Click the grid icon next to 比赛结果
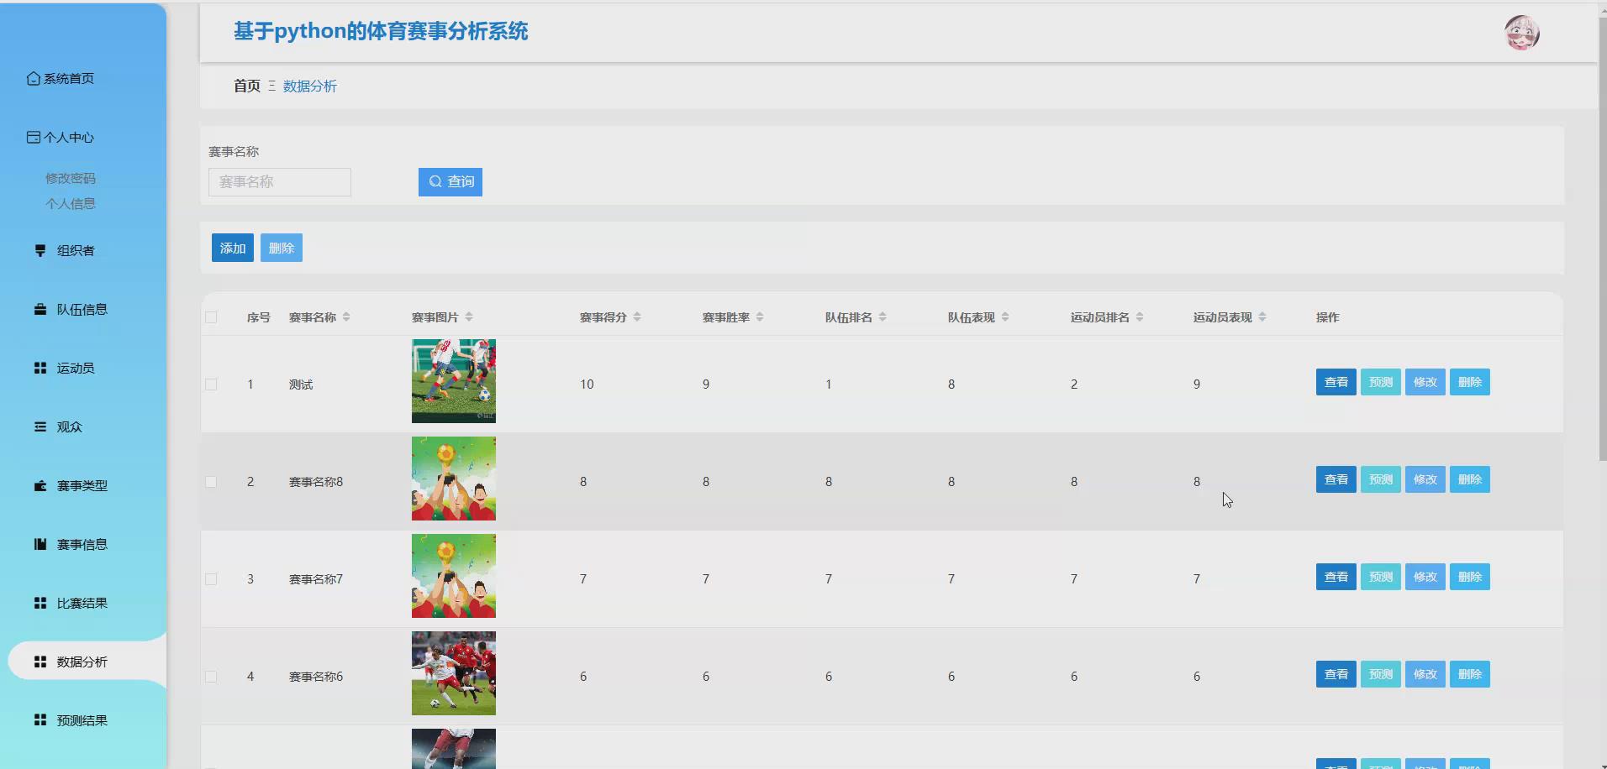1607x769 pixels. (x=40, y=603)
